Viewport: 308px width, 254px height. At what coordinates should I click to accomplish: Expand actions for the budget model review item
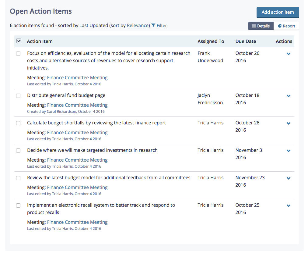coord(288,178)
